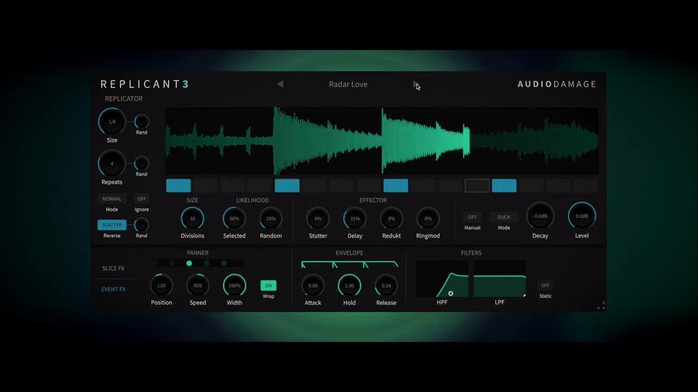Click the envelope Release knob at 0.14
This screenshot has width=698, height=392.
(386, 285)
